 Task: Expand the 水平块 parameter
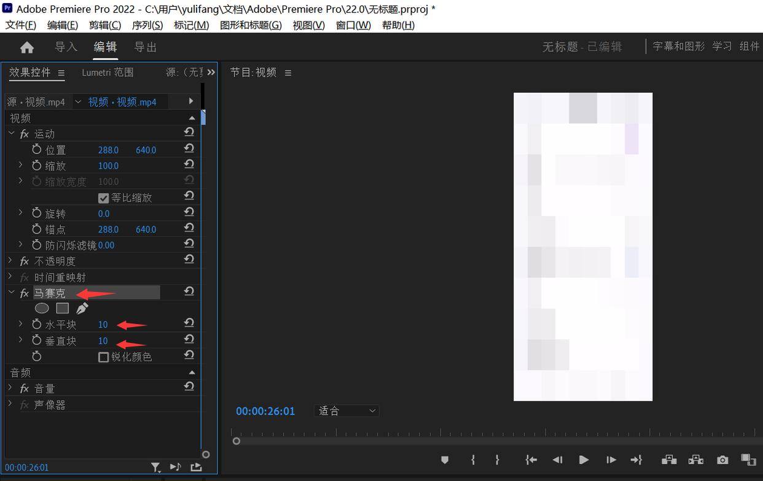20,324
